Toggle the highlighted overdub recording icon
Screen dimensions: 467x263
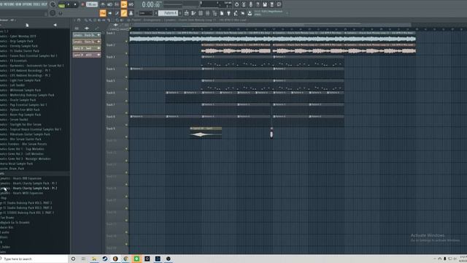point(124,4)
